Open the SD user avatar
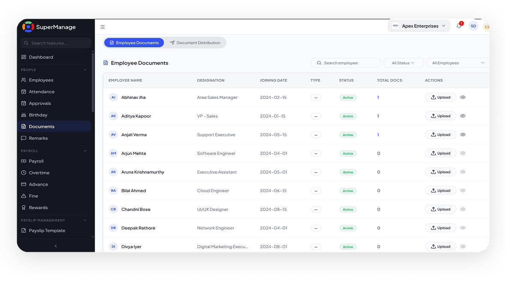 tap(473, 26)
